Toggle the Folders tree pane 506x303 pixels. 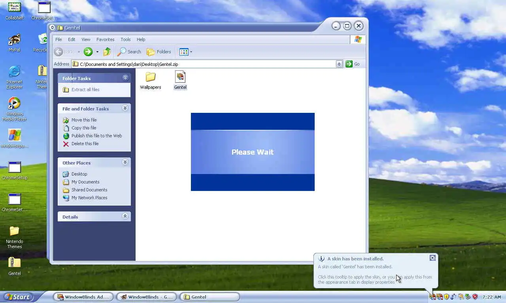coord(159,52)
